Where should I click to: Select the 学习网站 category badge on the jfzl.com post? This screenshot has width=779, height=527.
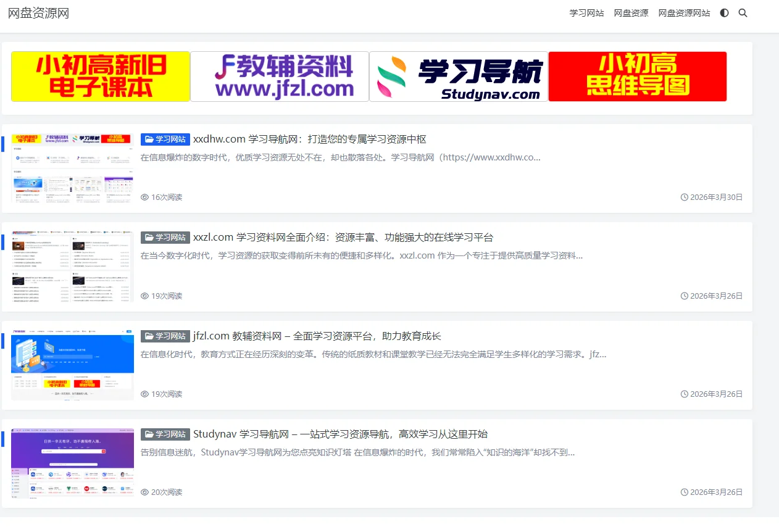coord(165,336)
